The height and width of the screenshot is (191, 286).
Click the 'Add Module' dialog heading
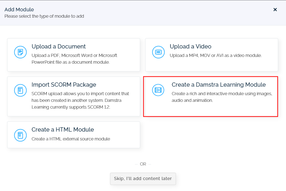[x=19, y=10]
